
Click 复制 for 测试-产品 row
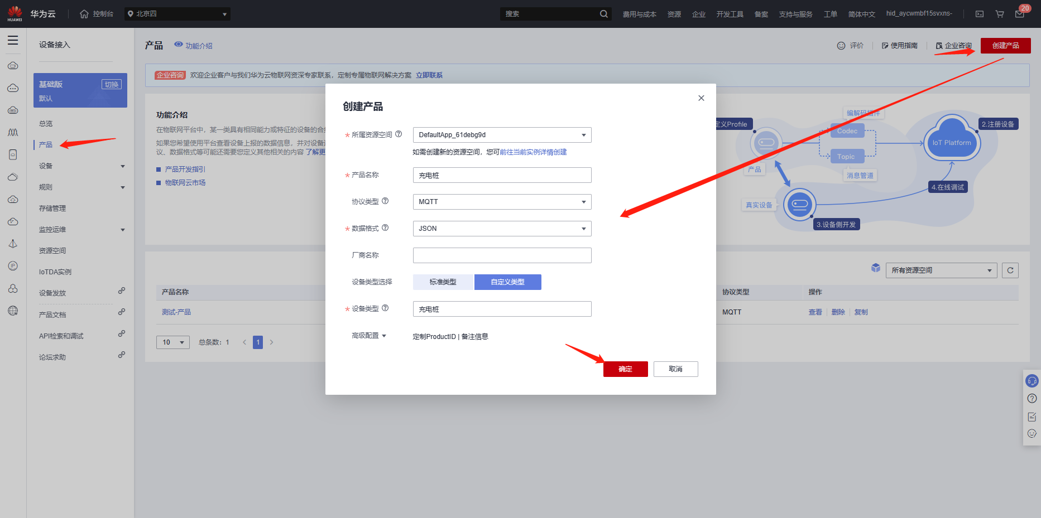[861, 312]
